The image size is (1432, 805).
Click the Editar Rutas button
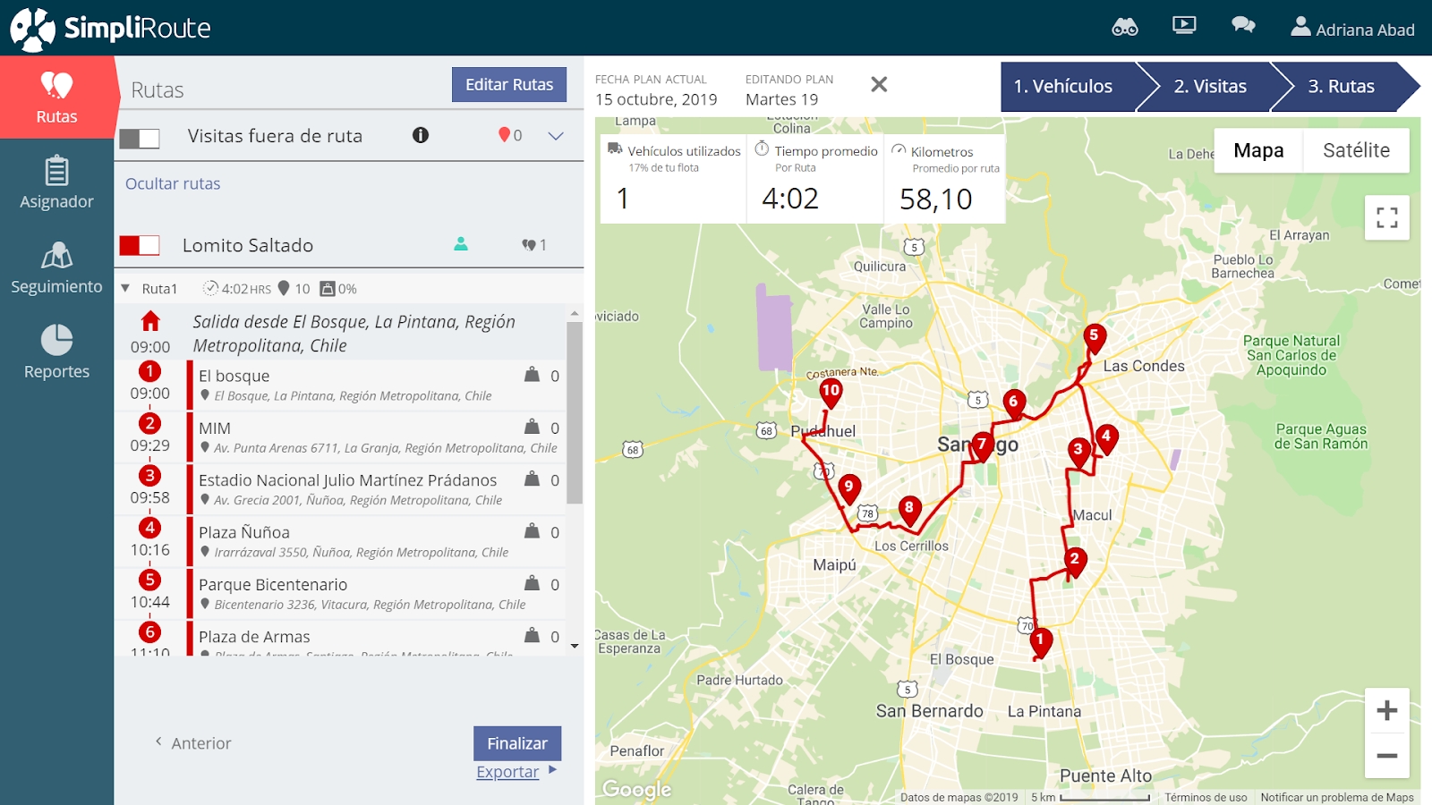click(x=508, y=84)
